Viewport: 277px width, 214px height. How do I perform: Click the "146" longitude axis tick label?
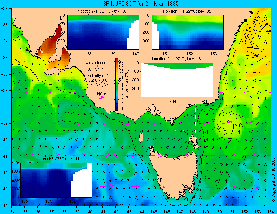(167, 212)
